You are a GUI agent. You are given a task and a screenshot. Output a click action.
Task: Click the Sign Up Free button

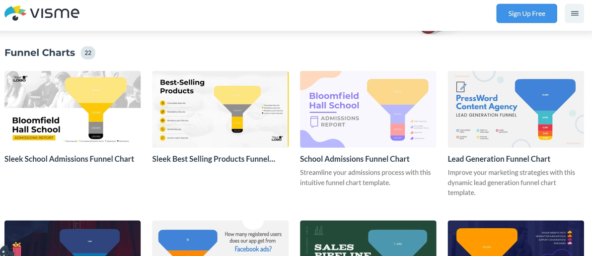[x=526, y=13]
